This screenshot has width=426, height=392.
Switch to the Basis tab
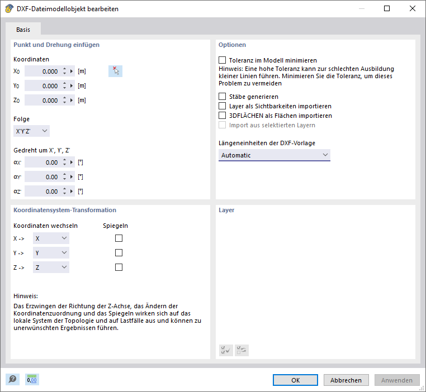(23, 29)
